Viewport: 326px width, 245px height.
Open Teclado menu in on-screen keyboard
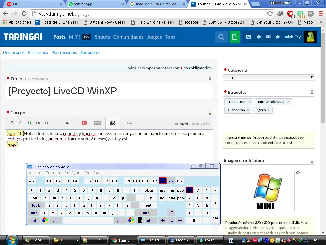(x=53, y=173)
